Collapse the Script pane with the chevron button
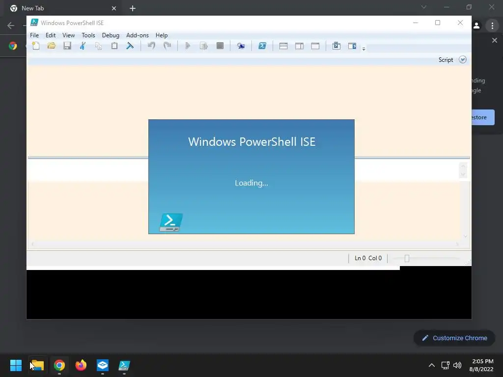The height and width of the screenshot is (377, 503). pos(463,59)
